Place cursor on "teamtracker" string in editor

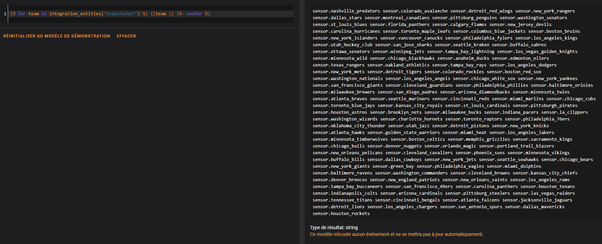tap(120, 14)
